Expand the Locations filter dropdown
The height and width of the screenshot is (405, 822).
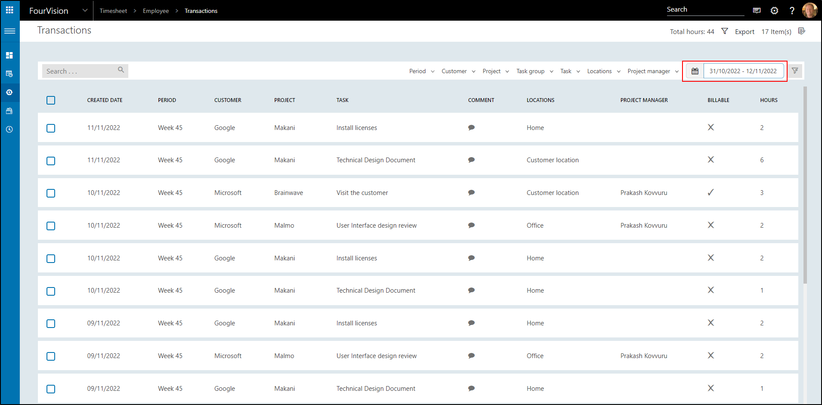tap(604, 71)
